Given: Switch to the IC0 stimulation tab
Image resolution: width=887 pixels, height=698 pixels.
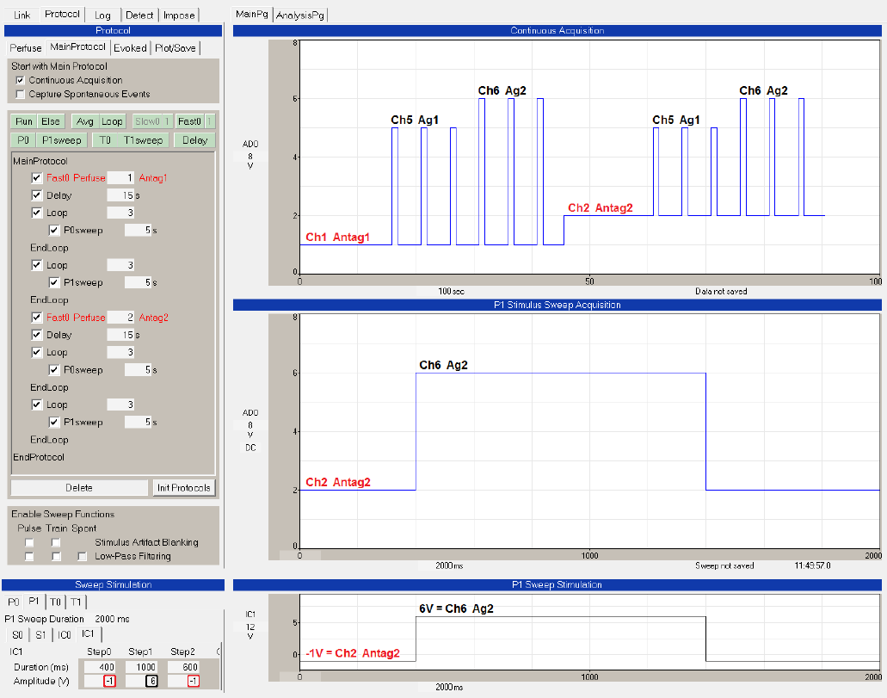Looking at the screenshot, I should [65, 635].
